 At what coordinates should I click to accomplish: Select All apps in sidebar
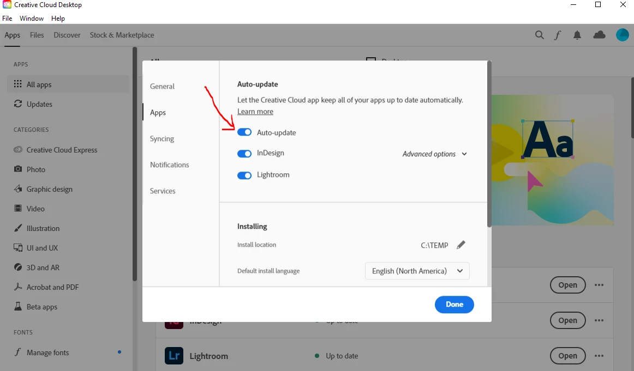(68, 84)
